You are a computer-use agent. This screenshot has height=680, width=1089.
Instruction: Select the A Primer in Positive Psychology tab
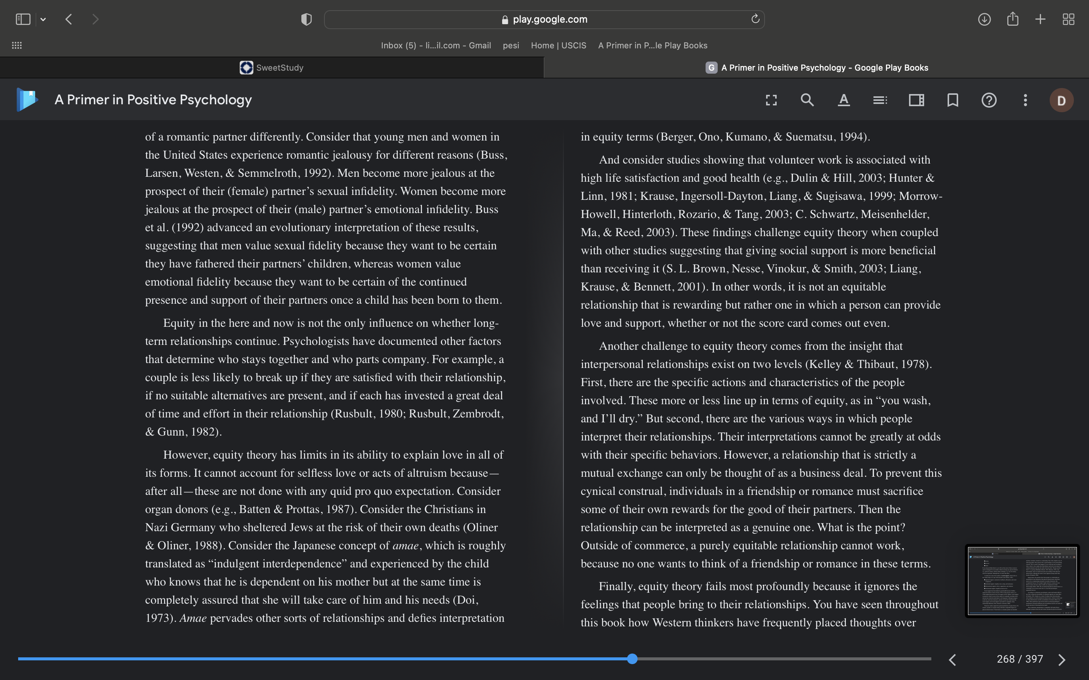[816, 68]
